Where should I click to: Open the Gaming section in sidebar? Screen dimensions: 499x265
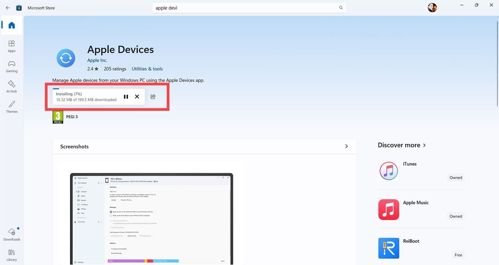click(x=12, y=67)
